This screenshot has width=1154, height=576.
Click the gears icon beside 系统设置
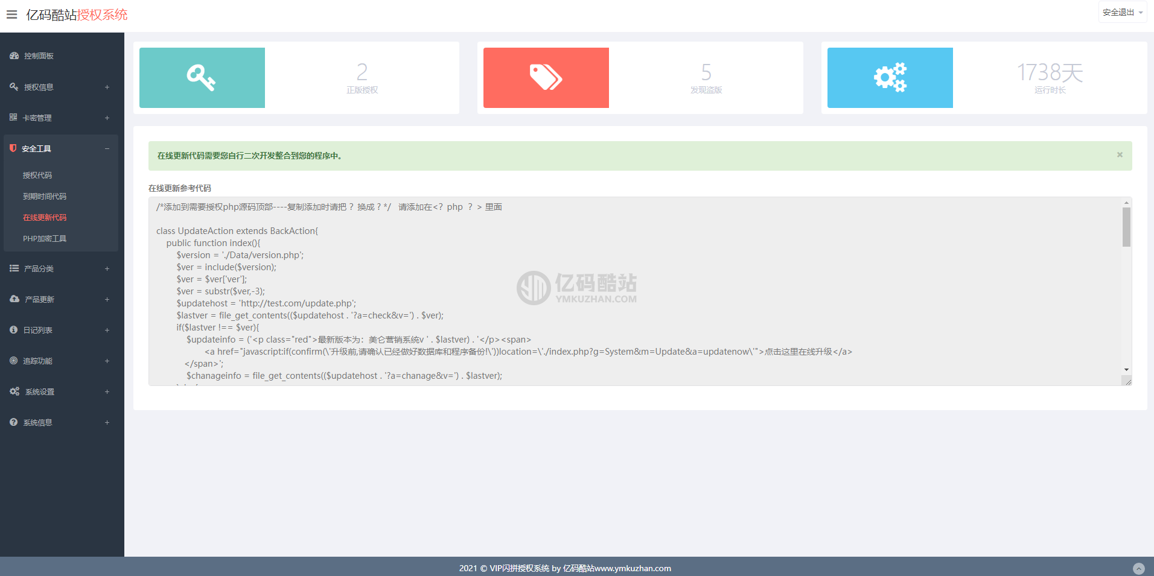14,391
